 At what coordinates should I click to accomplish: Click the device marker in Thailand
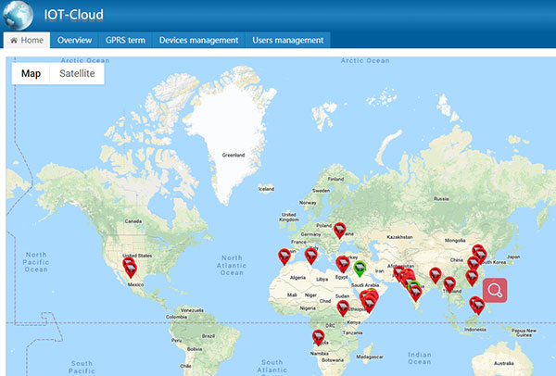[450, 283]
